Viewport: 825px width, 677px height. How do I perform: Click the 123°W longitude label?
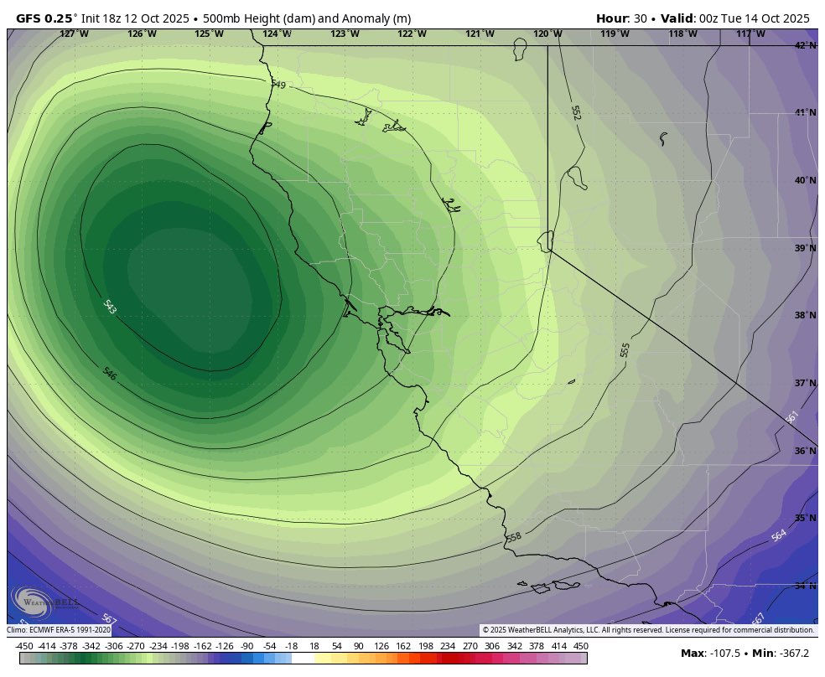(x=345, y=34)
